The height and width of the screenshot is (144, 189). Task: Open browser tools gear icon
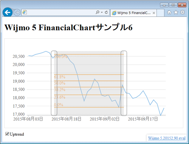(182, 12)
